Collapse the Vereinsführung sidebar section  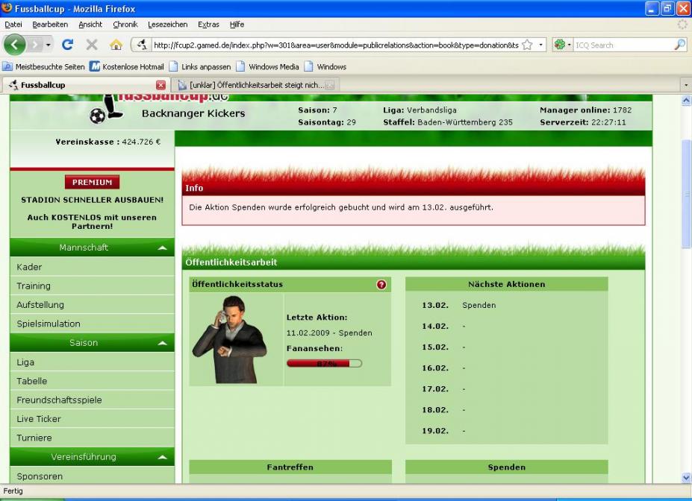coord(162,457)
